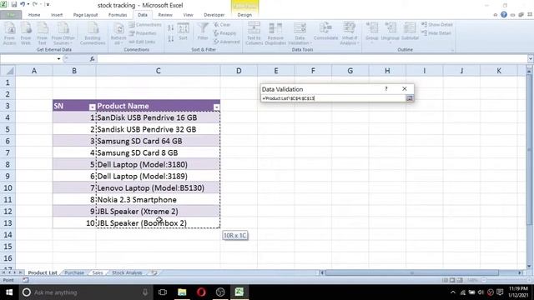Screen dimensions: 534x300
Task: Click the Redo arrow icon
Action: (x=35, y=4)
